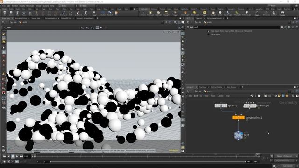Open Auto Update dropdown

click(x=288, y=166)
